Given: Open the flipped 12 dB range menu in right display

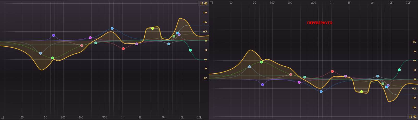Looking at the screenshot, I should click(412, 117).
